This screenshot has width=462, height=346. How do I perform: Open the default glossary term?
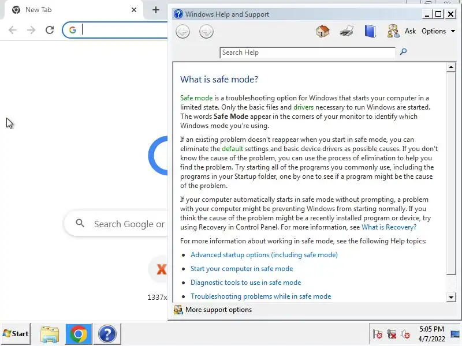pos(233,149)
